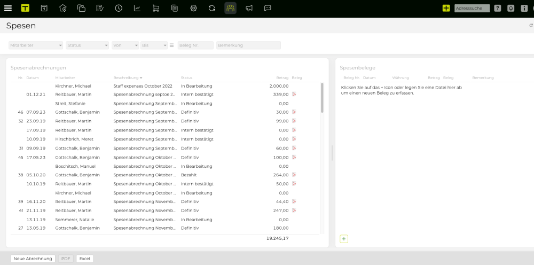Image resolution: width=534 pixels, height=265 pixels.
Task: Open the question mark help icon
Action: tap(498, 8)
